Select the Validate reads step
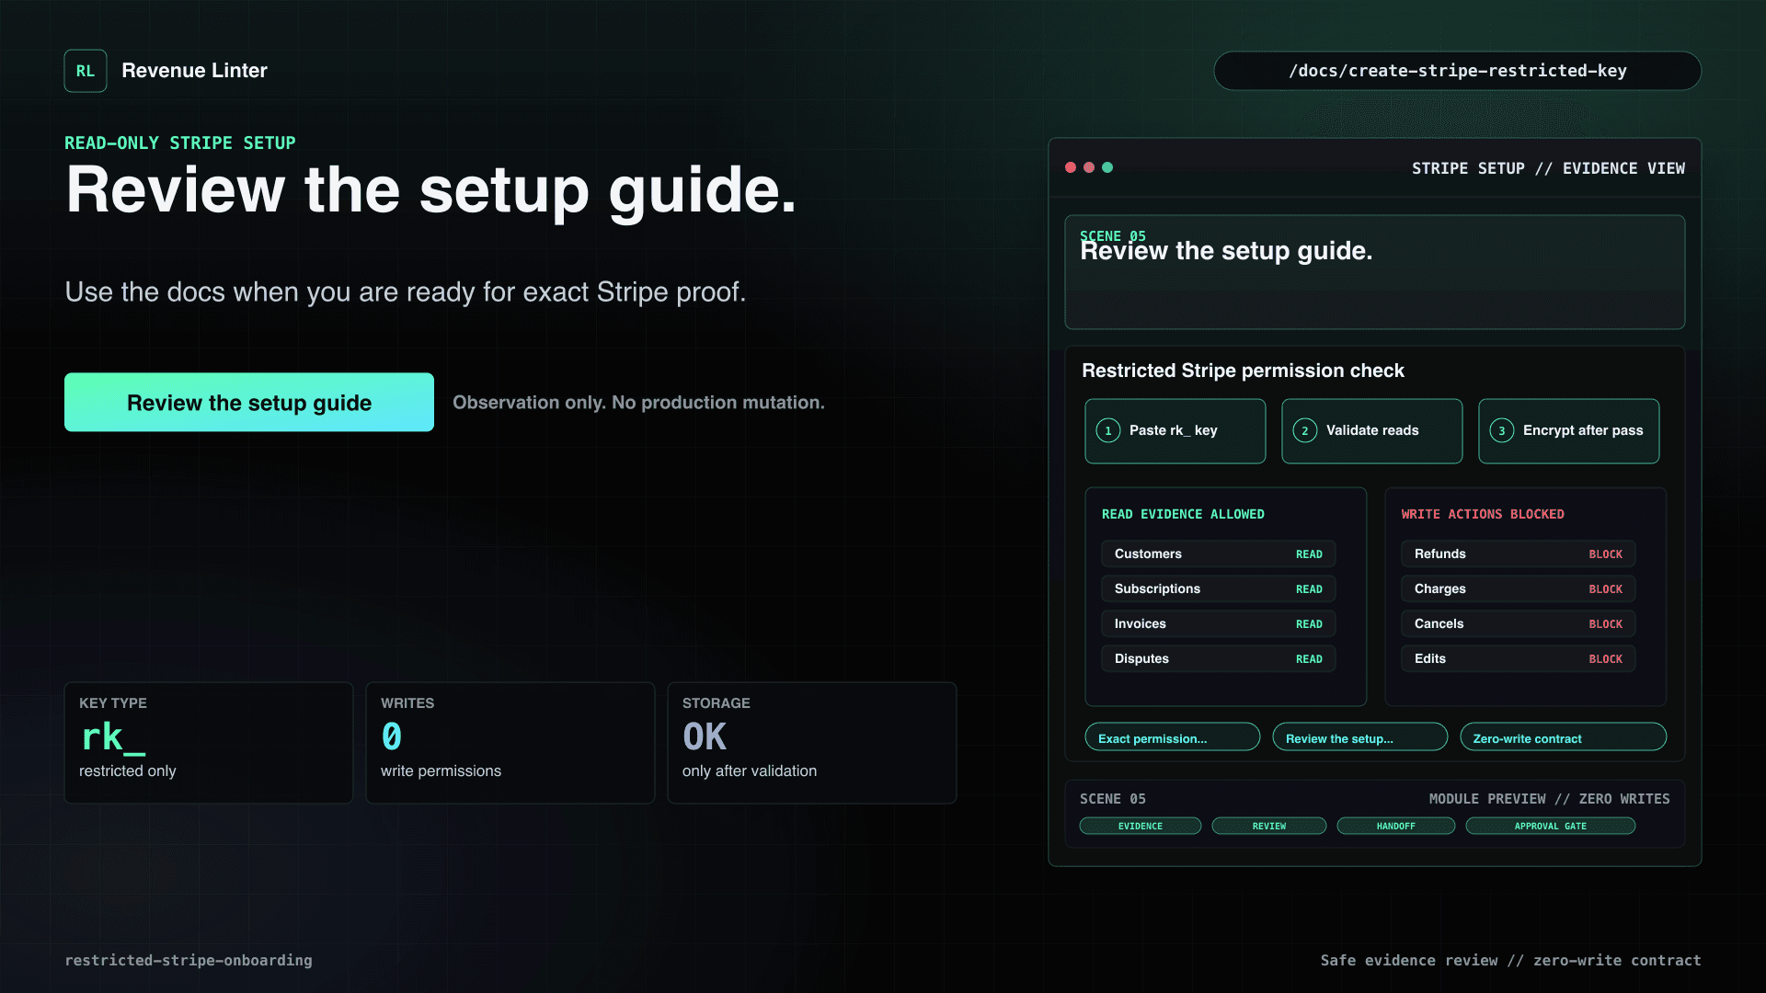The height and width of the screenshot is (993, 1766). point(1372,430)
